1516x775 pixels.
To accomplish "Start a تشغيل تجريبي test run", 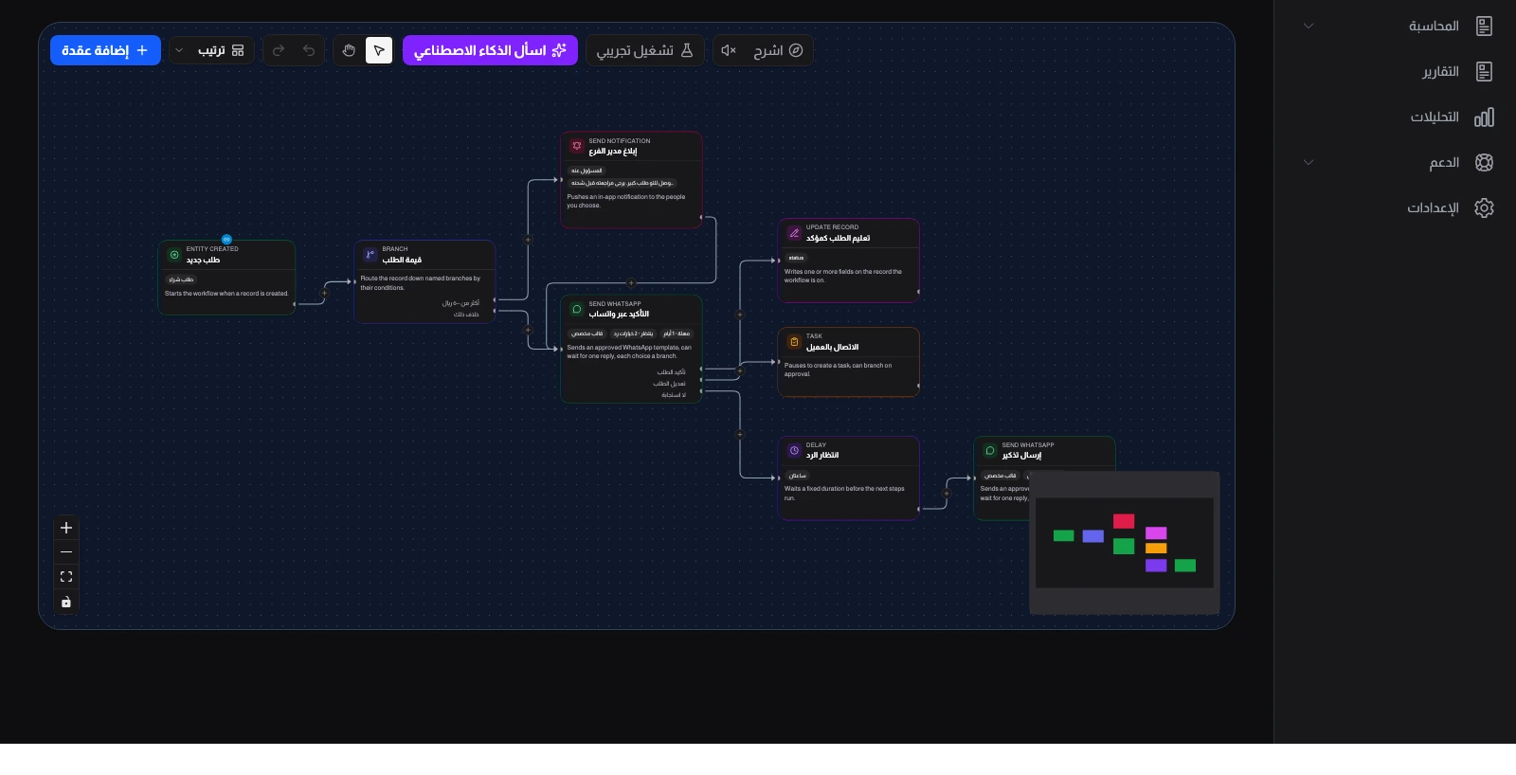I will (x=644, y=50).
